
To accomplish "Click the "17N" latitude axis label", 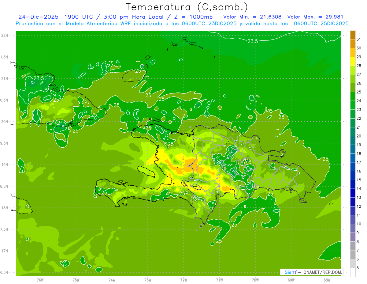I will coord(5,251).
